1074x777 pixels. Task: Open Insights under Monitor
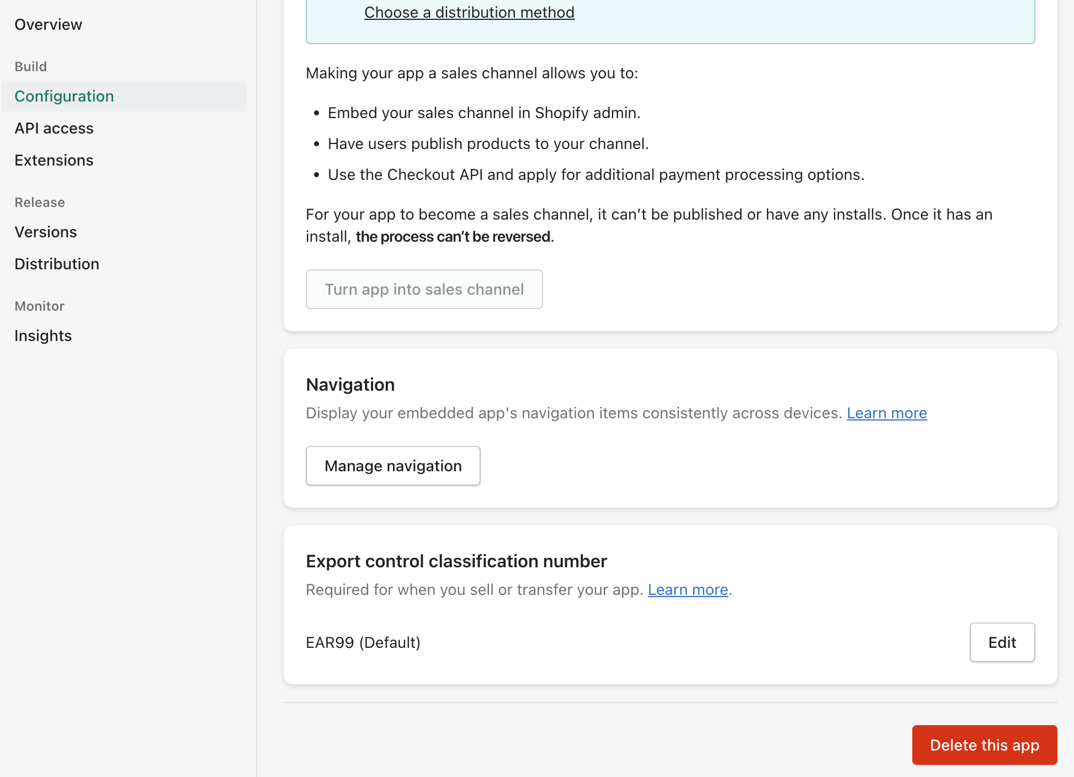point(43,336)
